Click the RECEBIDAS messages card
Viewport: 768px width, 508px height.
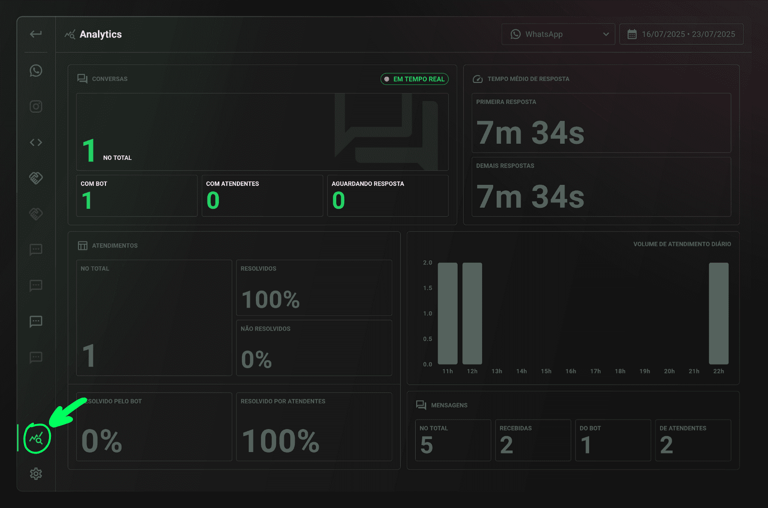533,440
